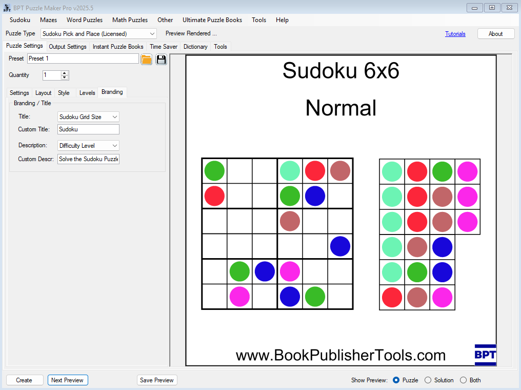The height and width of the screenshot is (390, 521).
Task: Show Both puzzle and solution preview
Action: 463,380
